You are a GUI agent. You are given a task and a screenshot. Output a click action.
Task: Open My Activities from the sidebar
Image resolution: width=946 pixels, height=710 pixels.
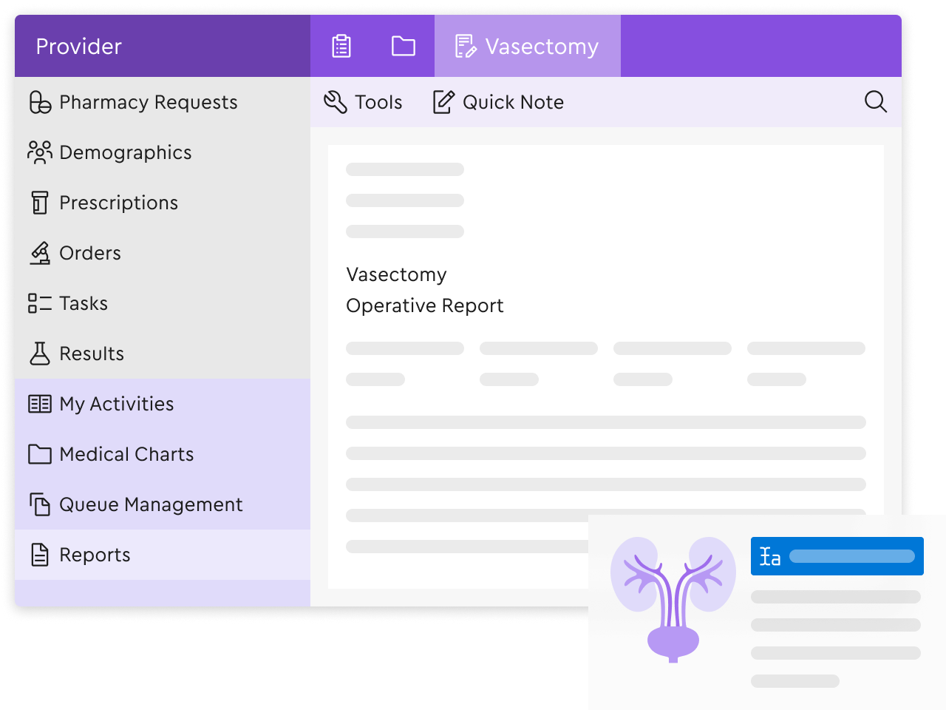click(x=116, y=404)
